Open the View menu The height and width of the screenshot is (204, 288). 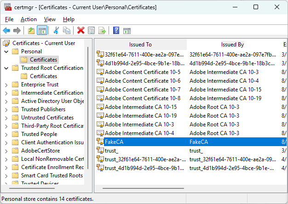[50, 19]
